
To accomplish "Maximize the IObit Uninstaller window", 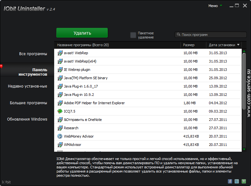I will tap(237, 5).
